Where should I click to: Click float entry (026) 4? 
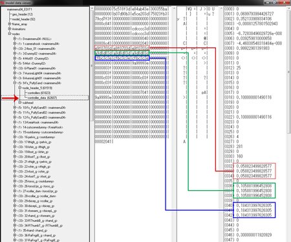[x=232, y=137]
